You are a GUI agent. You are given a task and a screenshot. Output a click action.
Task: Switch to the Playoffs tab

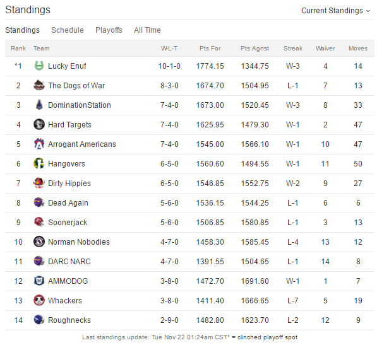[109, 30]
